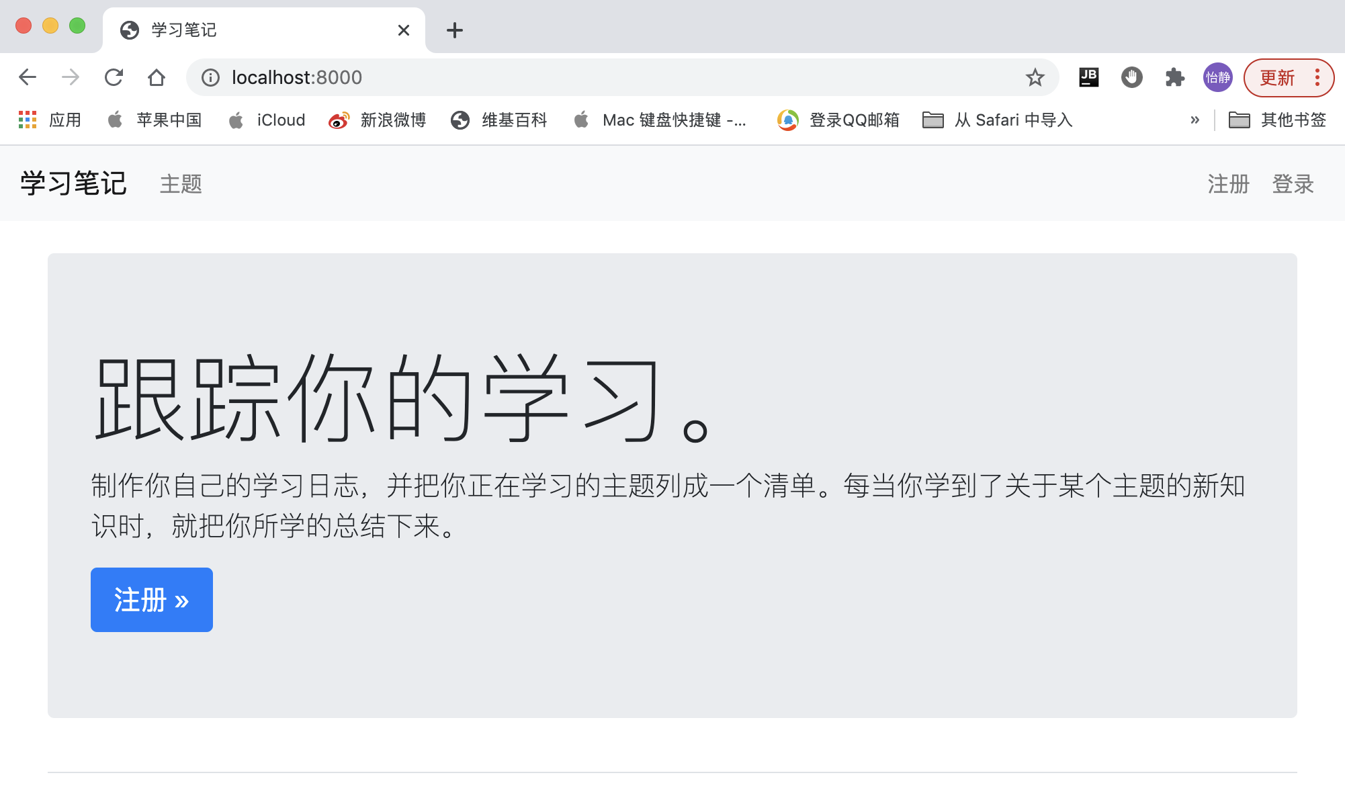Open the purple profile avatar

tap(1217, 77)
